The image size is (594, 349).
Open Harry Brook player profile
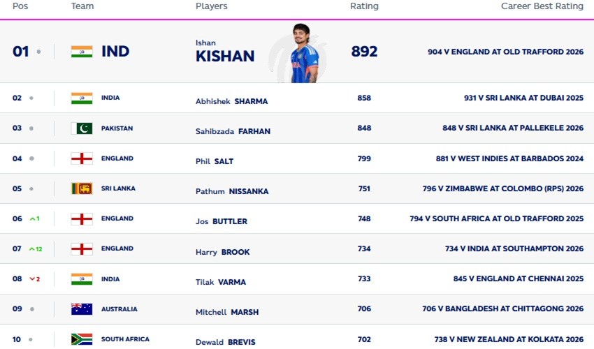tap(222, 252)
